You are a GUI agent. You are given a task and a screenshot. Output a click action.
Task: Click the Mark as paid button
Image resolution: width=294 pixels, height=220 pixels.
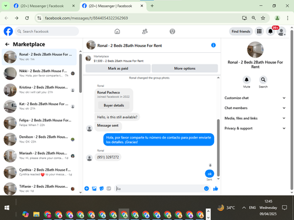point(118,68)
